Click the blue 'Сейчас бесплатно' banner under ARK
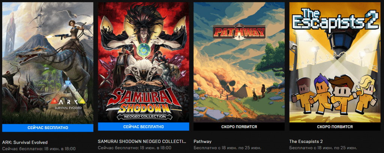 48,128
